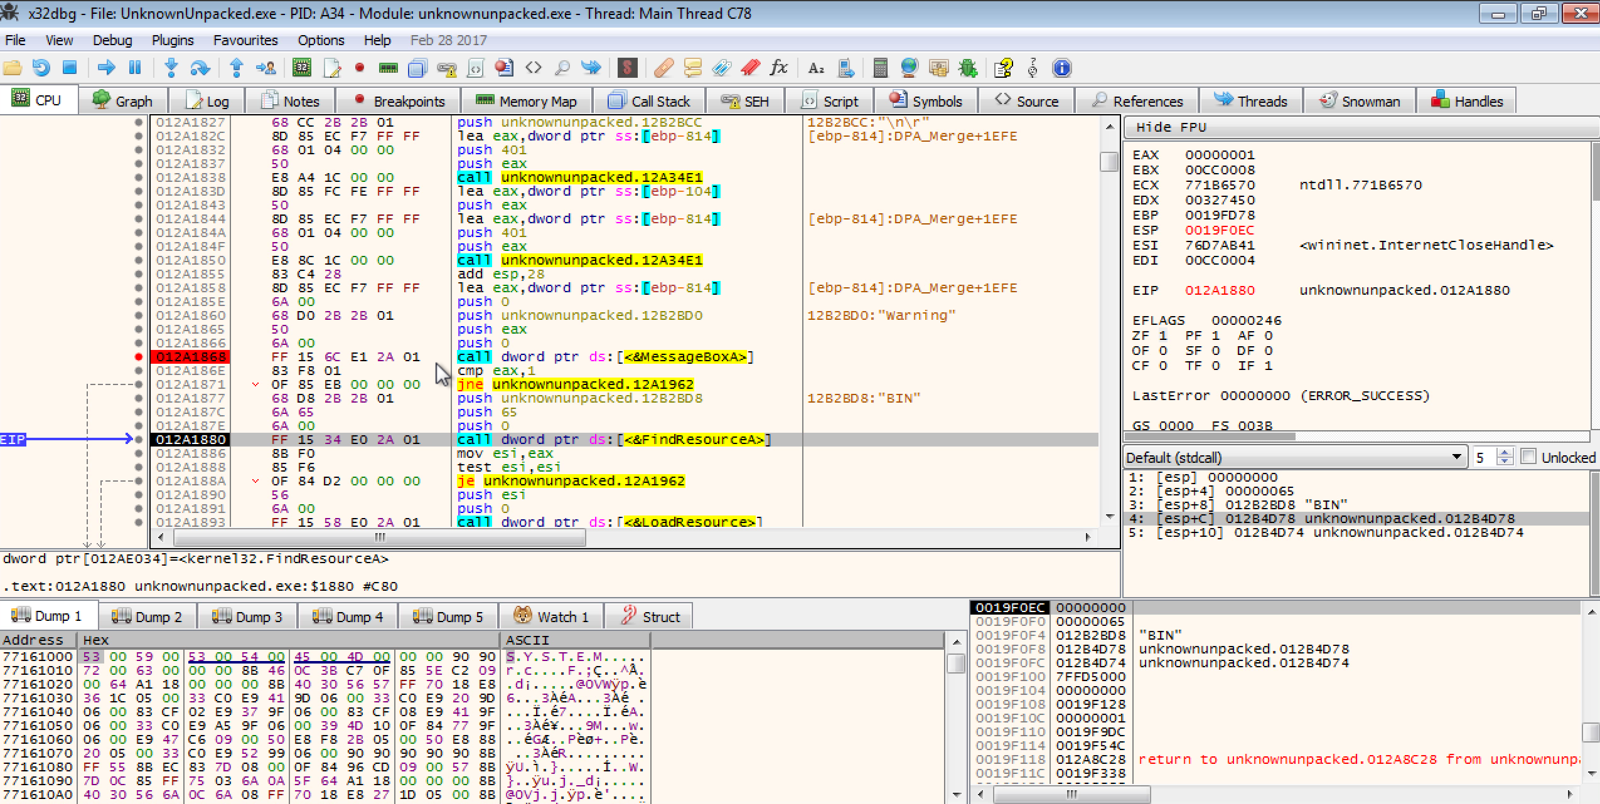Click the Hide FPU button
Image resolution: width=1600 pixels, height=804 pixels.
pyautogui.click(x=1171, y=127)
